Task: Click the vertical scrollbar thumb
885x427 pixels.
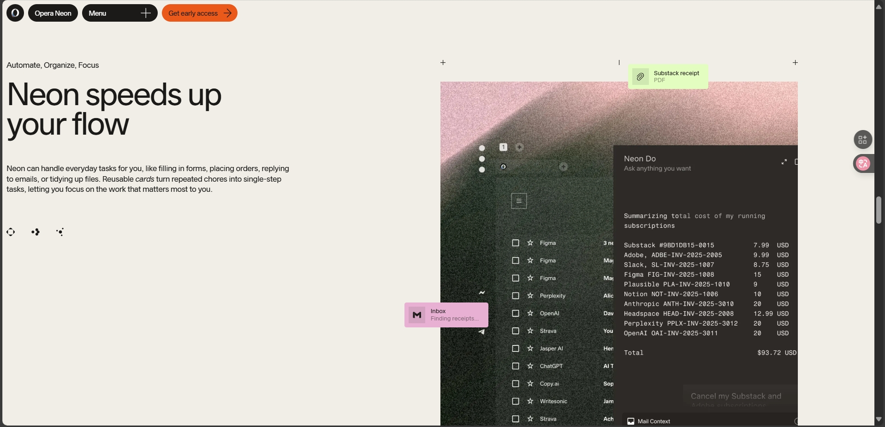Action: coord(879,210)
